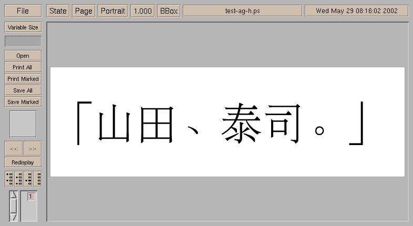
Task: Click the page list scroll up arrow
Action: pos(14,195)
